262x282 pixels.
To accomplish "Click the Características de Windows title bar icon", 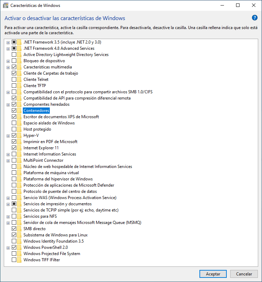I will click(x=6, y=6).
